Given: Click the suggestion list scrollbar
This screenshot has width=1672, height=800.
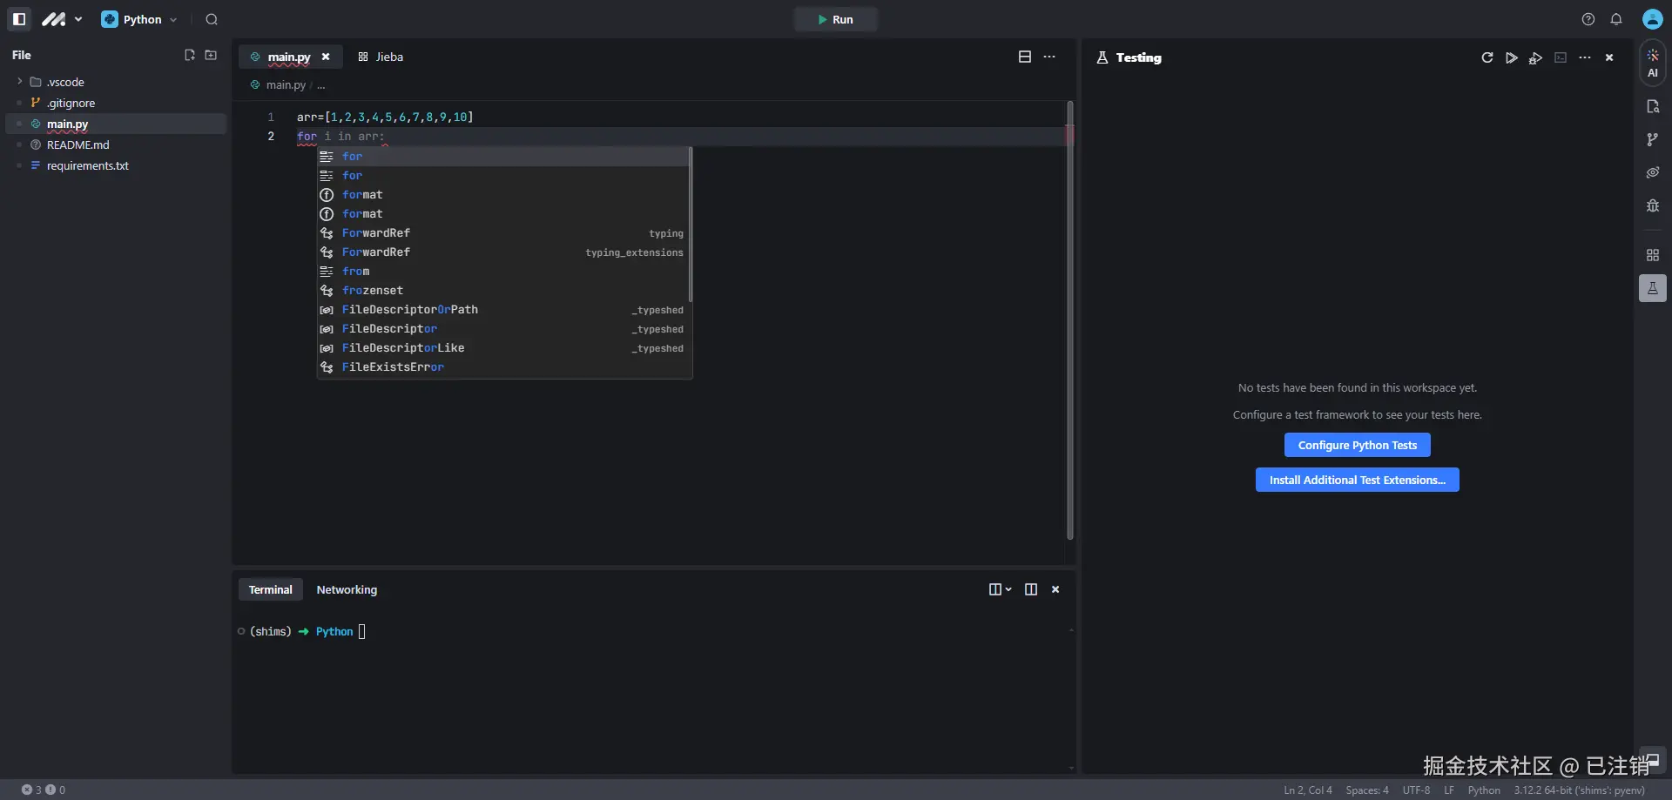Looking at the screenshot, I should (x=691, y=225).
